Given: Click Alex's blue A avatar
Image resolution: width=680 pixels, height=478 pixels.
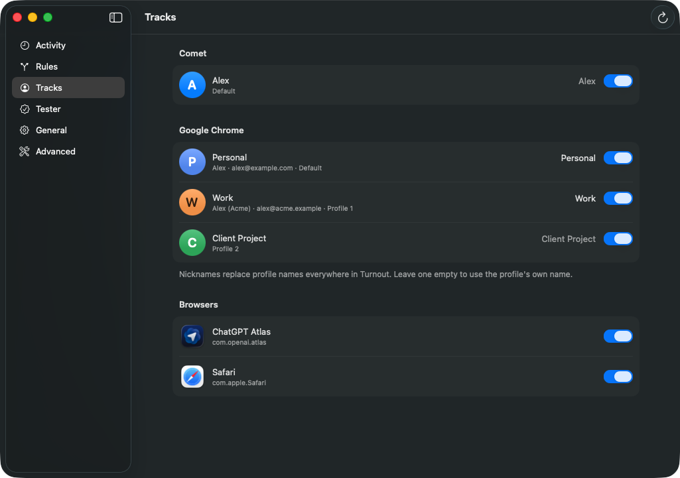Looking at the screenshot, I should click(192, 85).
